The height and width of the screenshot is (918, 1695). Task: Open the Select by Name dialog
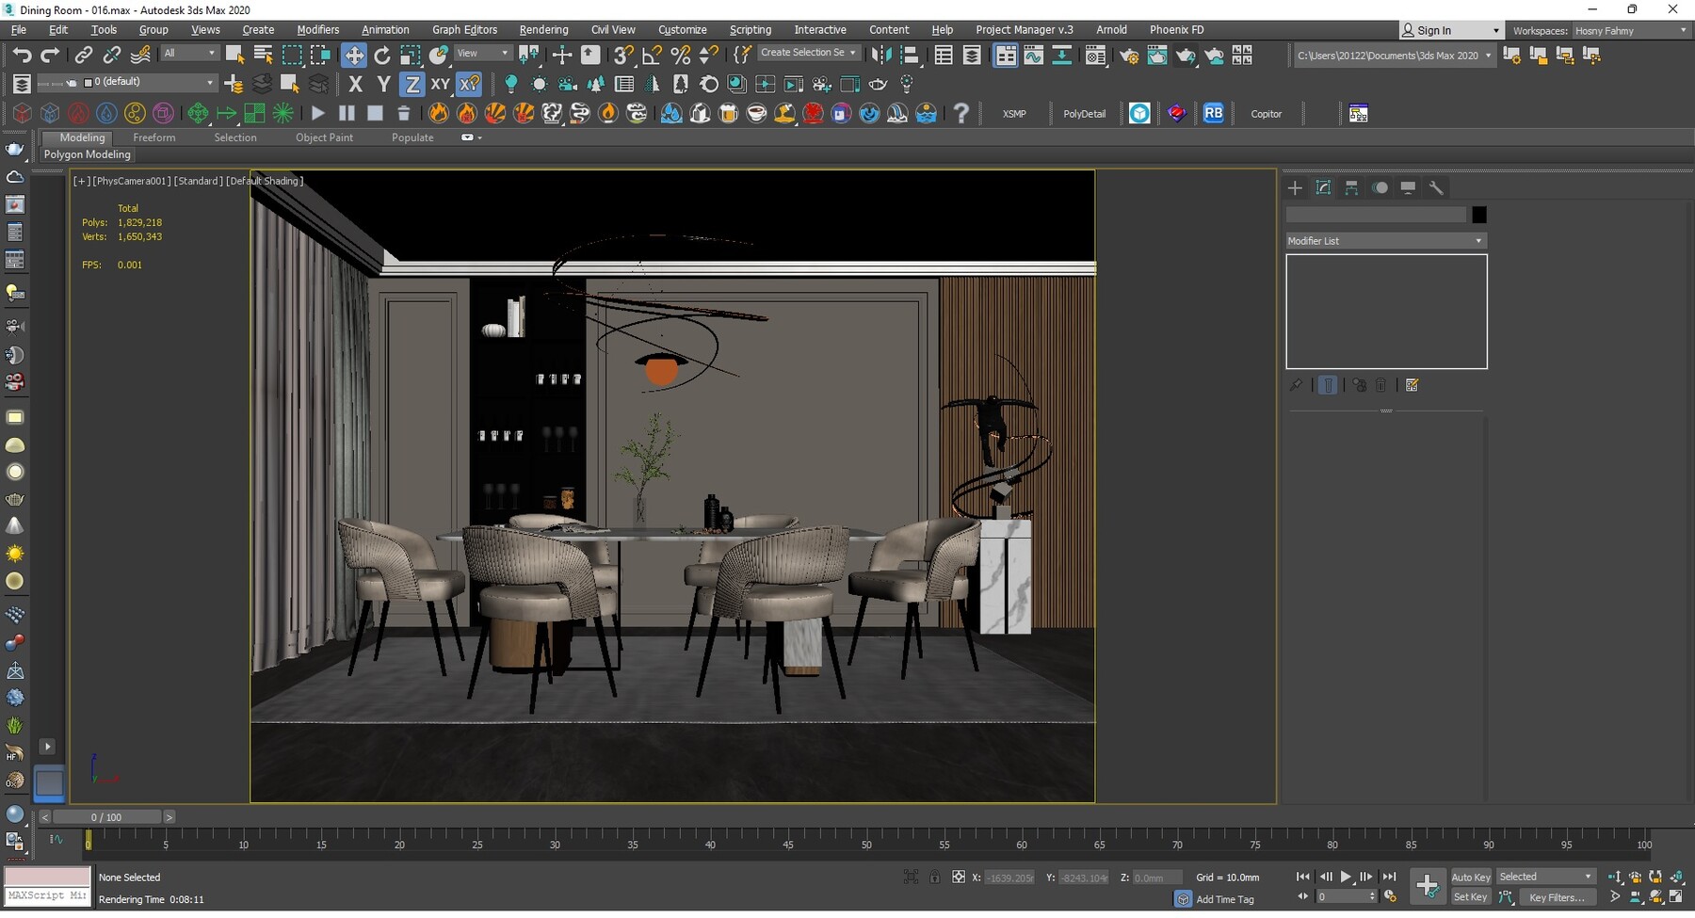[x=263, y=55]
